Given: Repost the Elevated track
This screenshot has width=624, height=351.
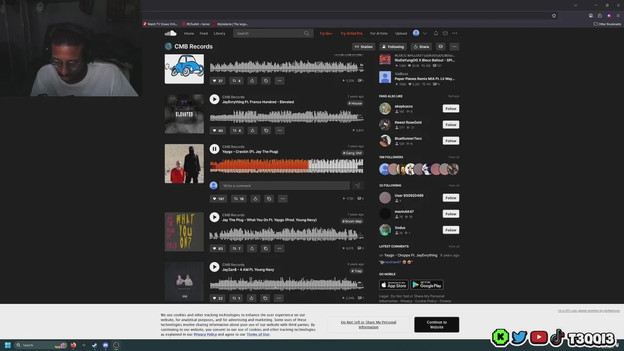Looking at the screenshot, I should [236, 130].
